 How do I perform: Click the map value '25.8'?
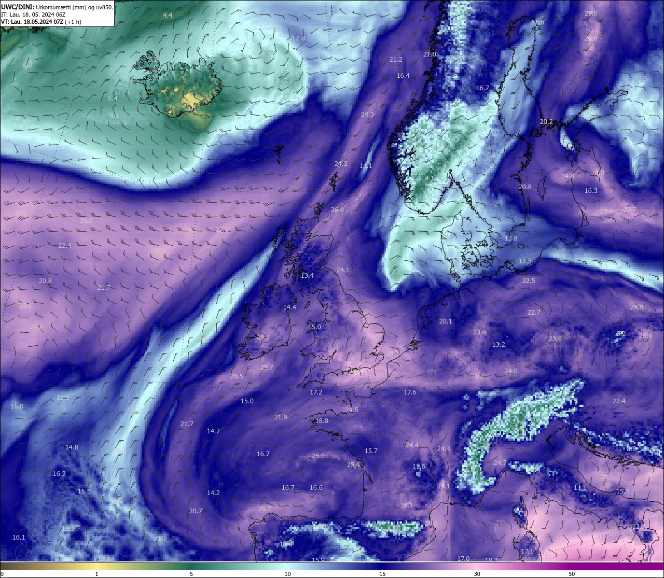click(x=637, y=307)
